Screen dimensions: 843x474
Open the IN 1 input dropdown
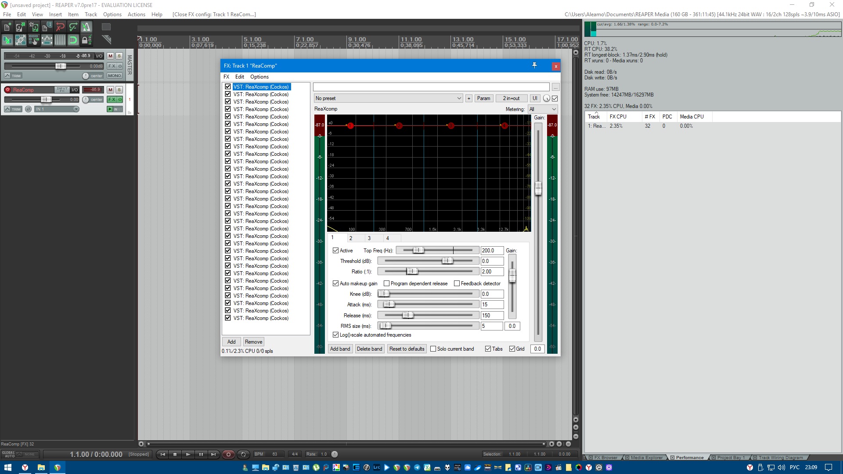[57, 109]
